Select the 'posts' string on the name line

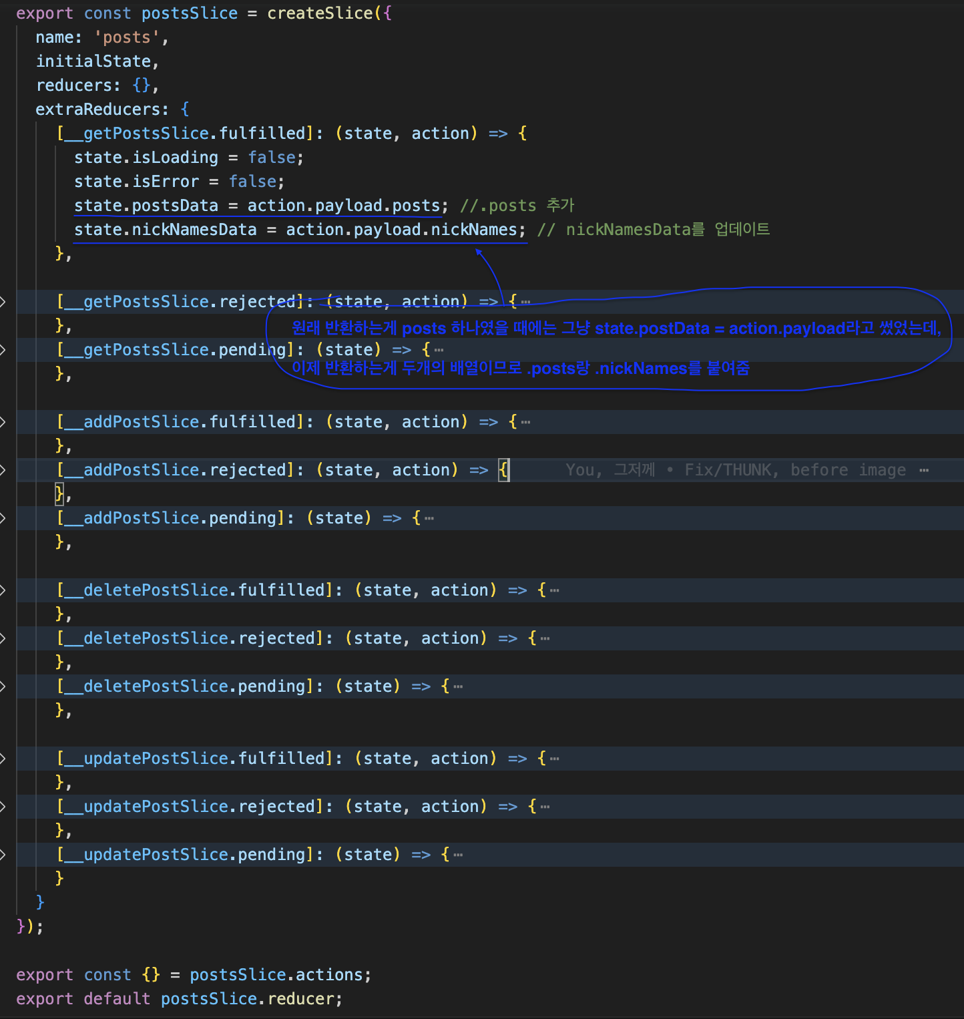coord(127,37)
